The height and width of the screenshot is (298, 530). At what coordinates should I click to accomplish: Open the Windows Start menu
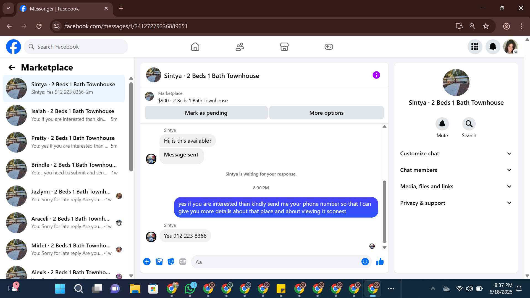(x=60, y=289)
